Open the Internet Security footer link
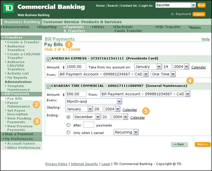The image size is (212, 171). [x=84, y=164]
